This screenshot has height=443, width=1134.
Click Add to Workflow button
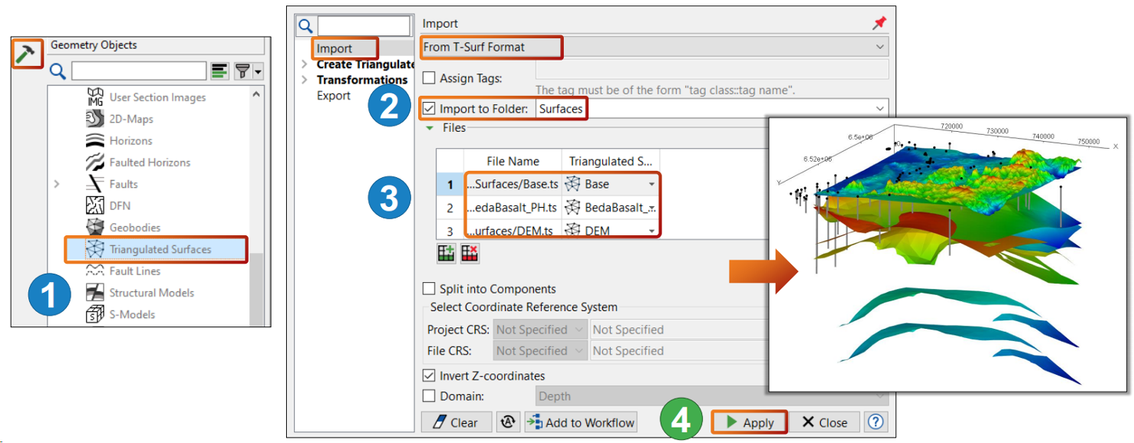(x=582, y=422)
